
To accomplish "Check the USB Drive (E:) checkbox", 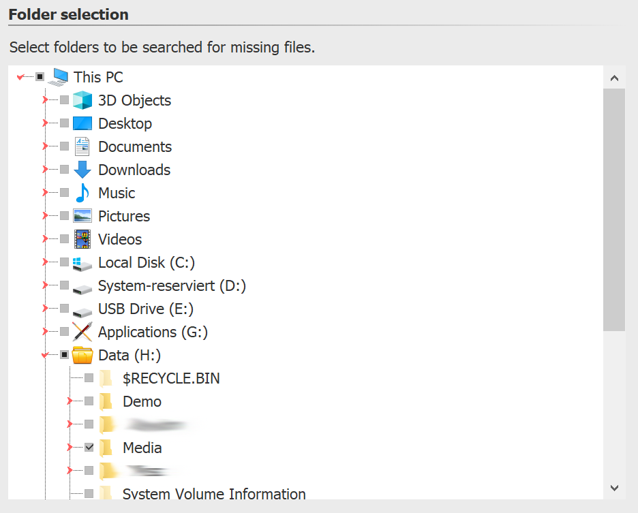I will [64, 309].
